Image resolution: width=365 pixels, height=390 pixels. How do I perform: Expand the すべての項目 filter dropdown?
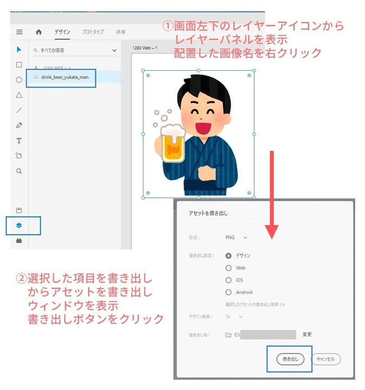pos(114,51)
